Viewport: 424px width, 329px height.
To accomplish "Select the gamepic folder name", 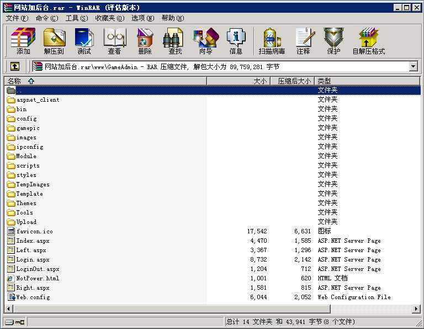I will click(28, 128).
